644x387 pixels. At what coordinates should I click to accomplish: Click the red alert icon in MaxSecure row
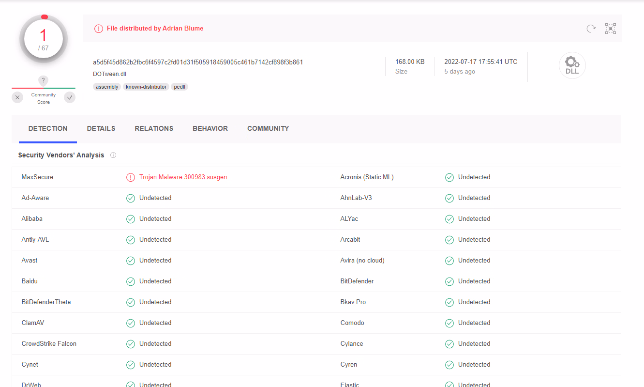131,177
